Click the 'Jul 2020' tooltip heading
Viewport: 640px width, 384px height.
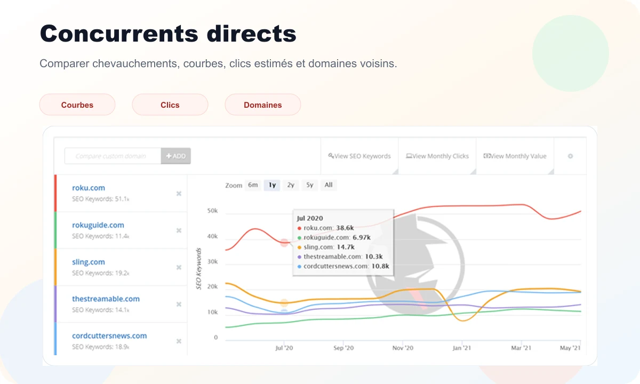(310, 218)
